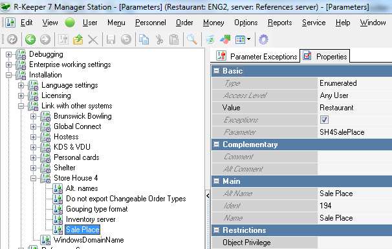
Task: Click the export sheet icon after the magnifier
Action: pos(210,39)
